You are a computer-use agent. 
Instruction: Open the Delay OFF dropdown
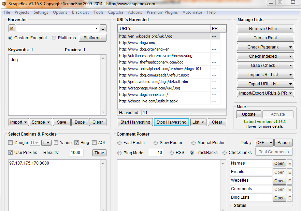click(x=264, y=143)
